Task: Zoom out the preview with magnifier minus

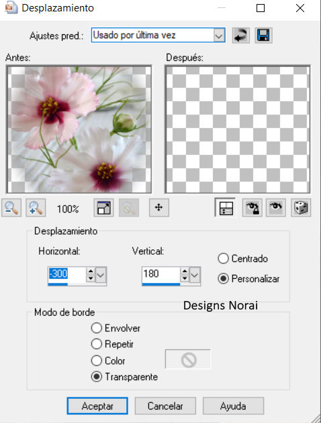Action: (11, 208)
